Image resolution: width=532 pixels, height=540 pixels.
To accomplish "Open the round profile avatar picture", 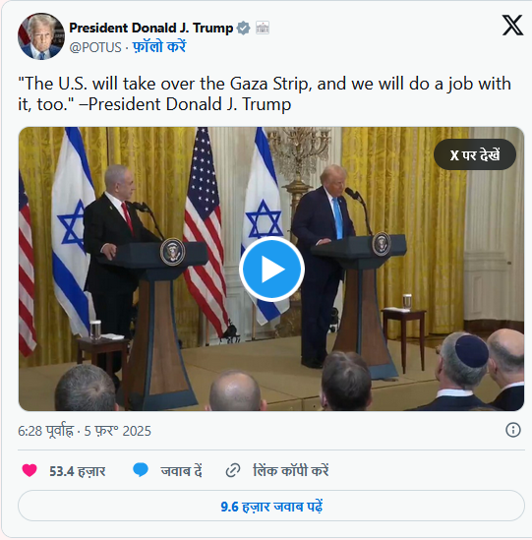I will tap(41, 36).
